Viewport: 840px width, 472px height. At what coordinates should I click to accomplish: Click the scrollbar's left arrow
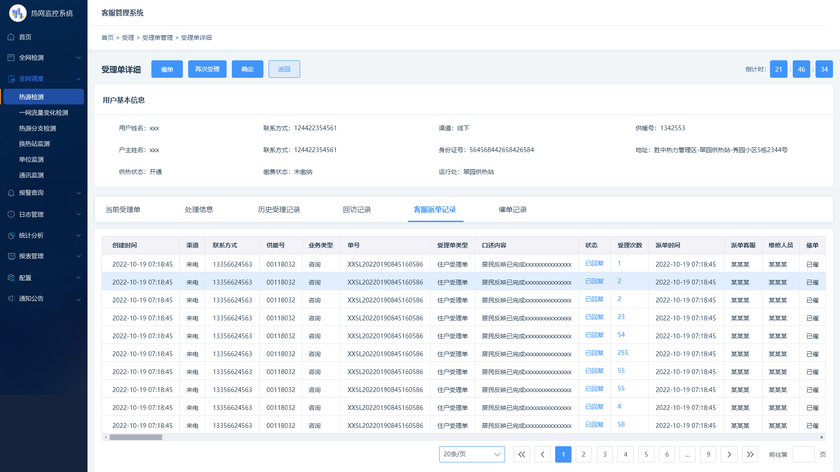(x=105, y=437)
